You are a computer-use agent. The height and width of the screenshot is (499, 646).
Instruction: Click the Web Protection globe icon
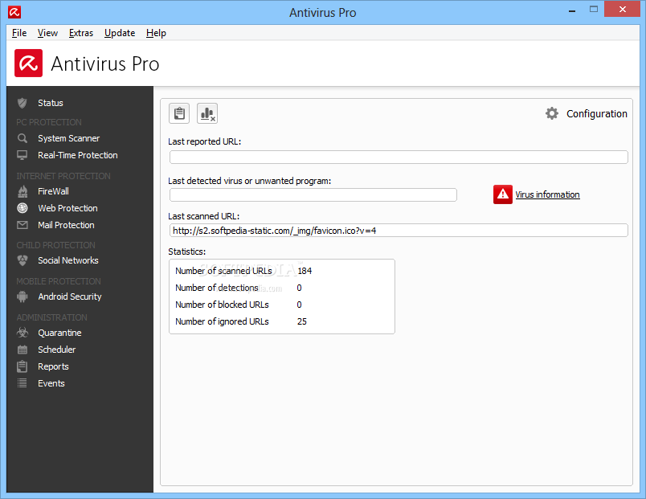pyautogui.click(x=22, y=208)
